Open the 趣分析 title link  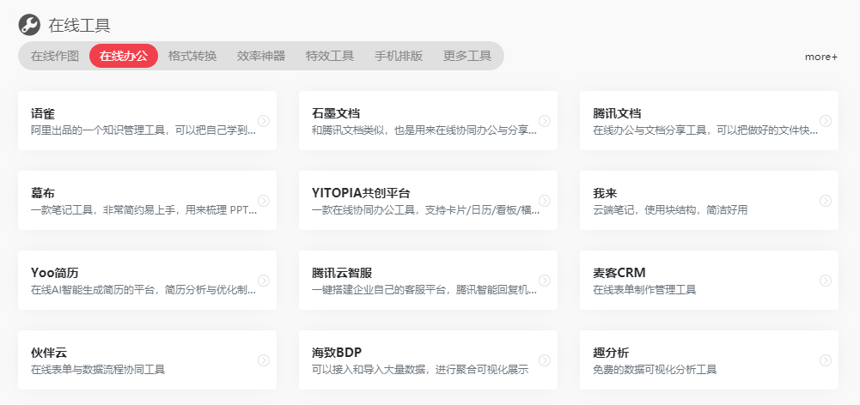(x=611, y=353)
